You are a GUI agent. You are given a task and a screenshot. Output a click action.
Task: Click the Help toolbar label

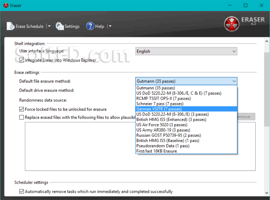tap(100, 26)
